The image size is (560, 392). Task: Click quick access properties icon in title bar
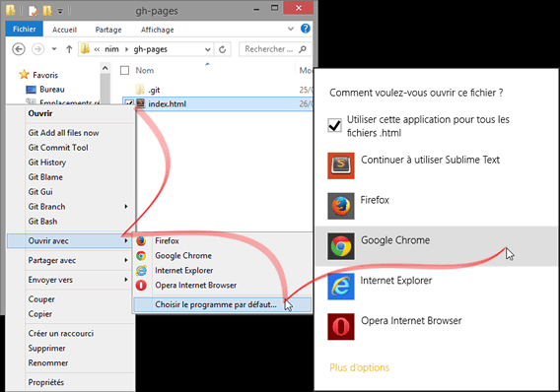(x=33, y=11)
